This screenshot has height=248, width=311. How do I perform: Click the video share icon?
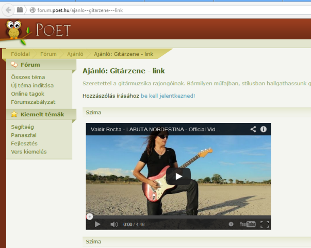click(253, 129)
